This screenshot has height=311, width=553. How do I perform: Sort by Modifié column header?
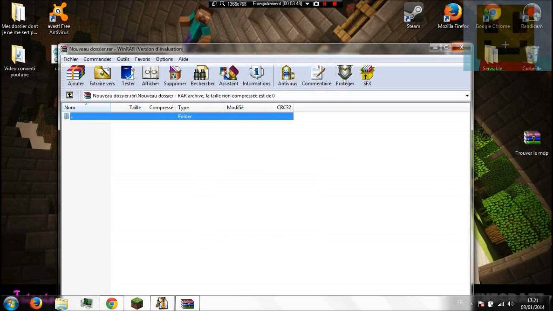pyautogui.click(x=245, y=108)
